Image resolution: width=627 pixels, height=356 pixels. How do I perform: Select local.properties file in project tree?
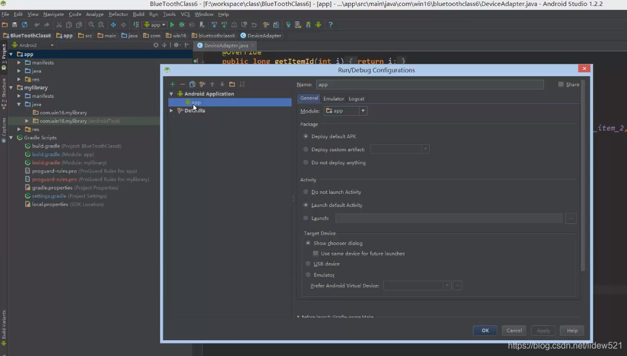click(x=63, y=204)
